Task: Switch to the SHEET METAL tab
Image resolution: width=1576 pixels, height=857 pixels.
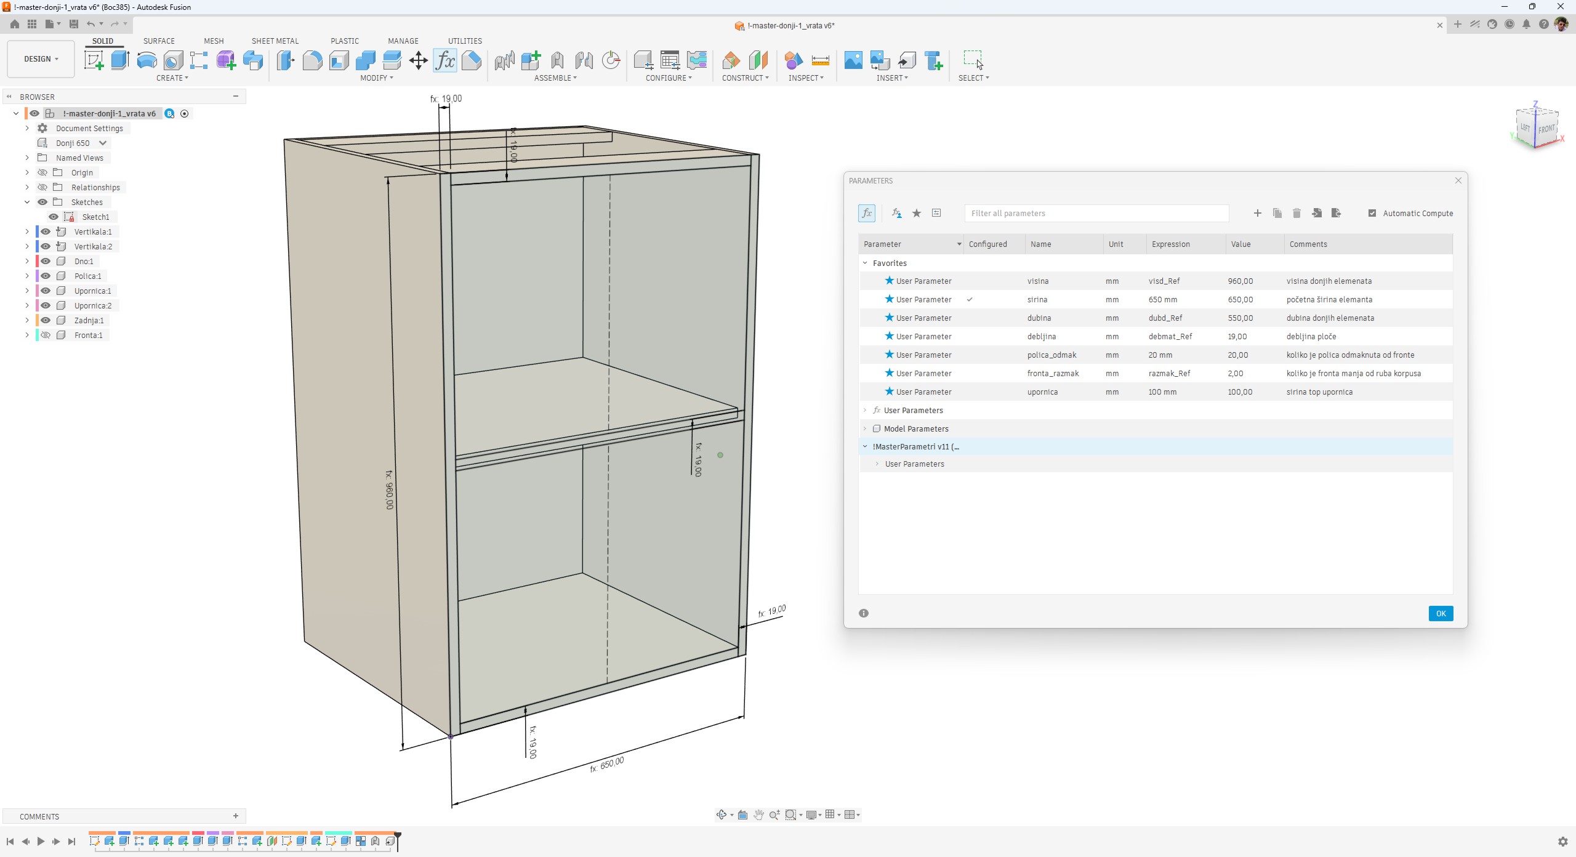Action: click(275, 41)
